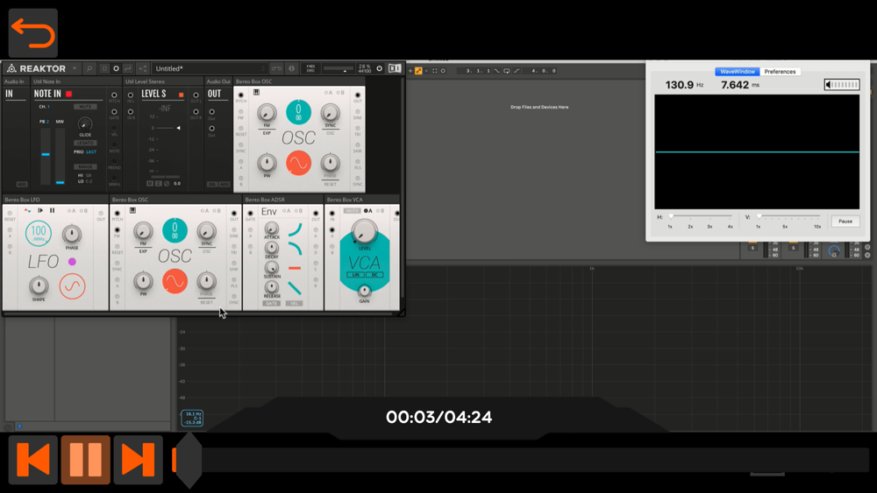The height and width of the screenshot is (493, 877).
Task: Toggle LIN mode in the VCA
Action: (356, 275)
